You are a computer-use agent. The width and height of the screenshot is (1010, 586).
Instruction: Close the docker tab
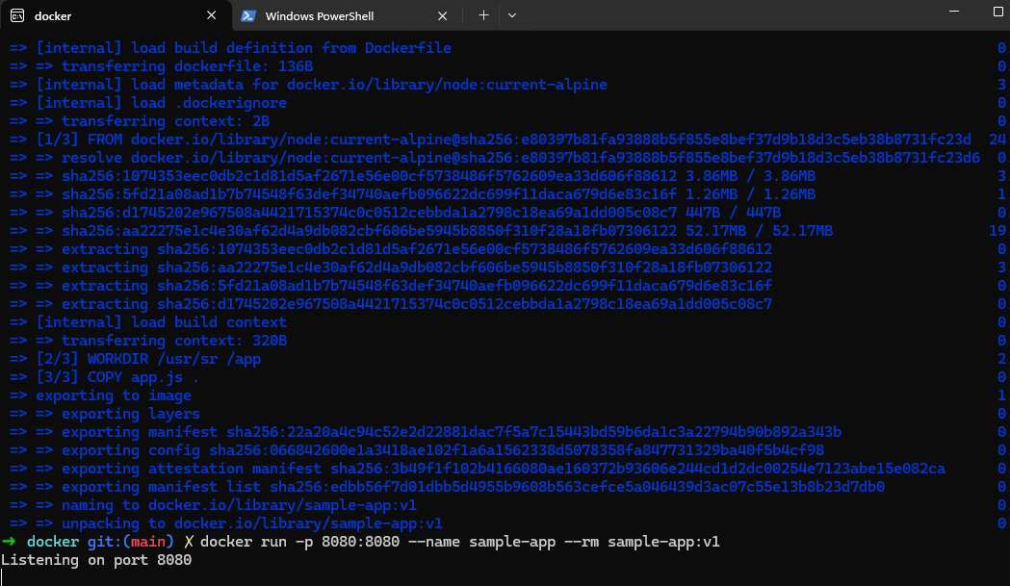pyautogui.click(x=211, y=15)
